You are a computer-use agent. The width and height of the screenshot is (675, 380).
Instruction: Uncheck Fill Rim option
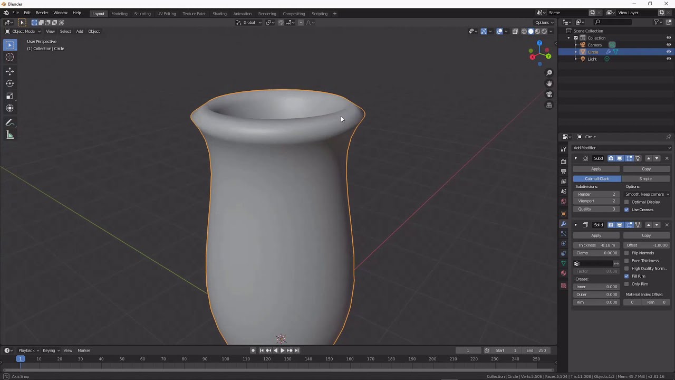click(x=626, y=276)
